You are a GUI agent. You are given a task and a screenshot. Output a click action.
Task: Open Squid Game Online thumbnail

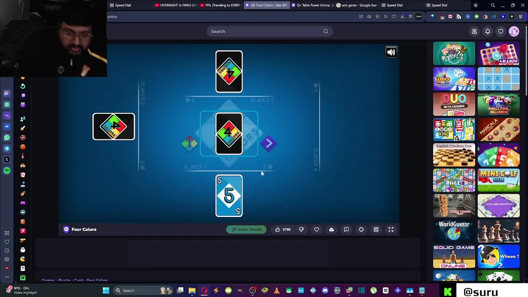coord(454,257)
